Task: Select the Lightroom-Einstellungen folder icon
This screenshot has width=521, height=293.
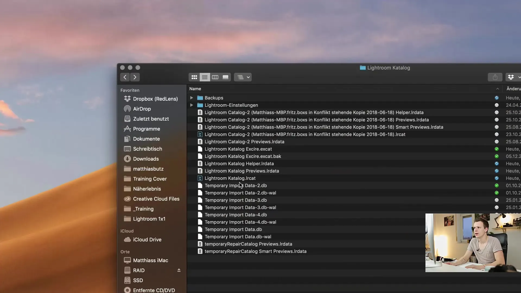Action: [200, 105]
